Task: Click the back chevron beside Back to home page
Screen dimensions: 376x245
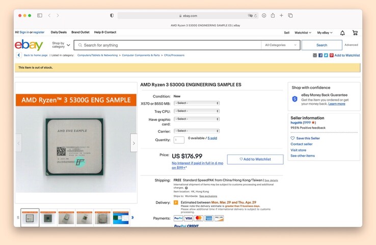Action: [x=19, y=55]
